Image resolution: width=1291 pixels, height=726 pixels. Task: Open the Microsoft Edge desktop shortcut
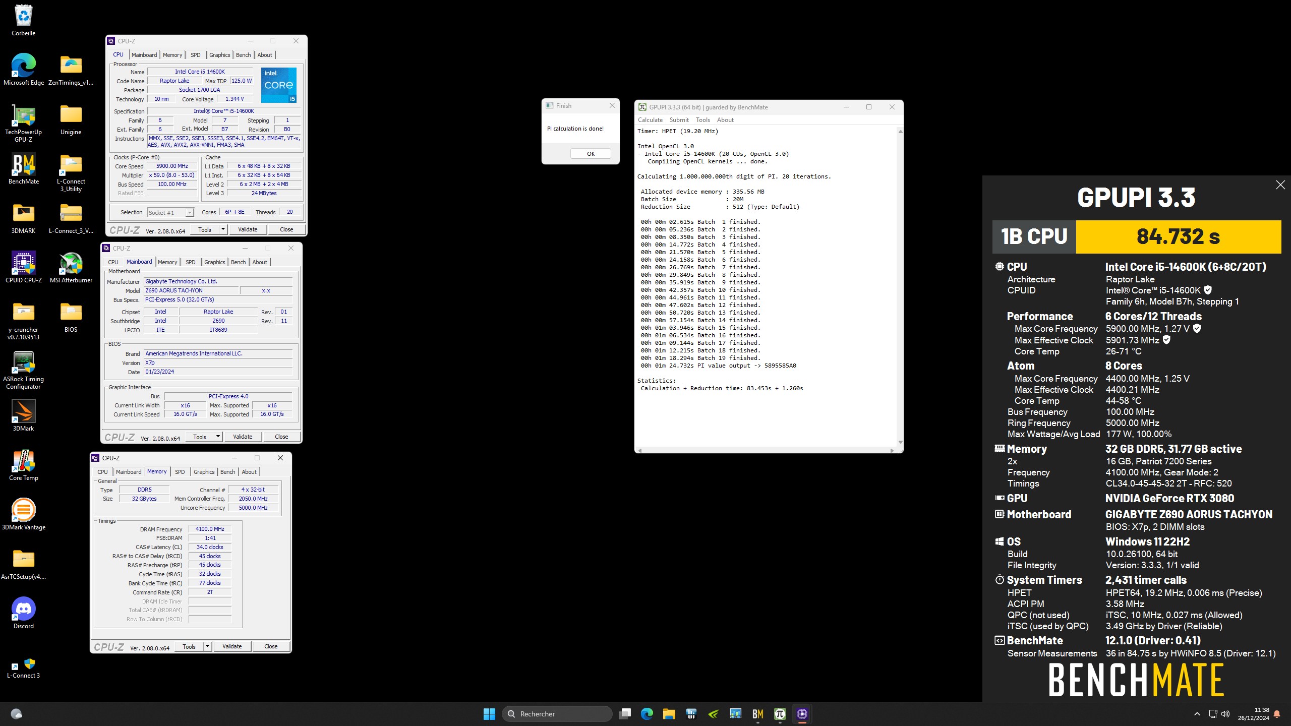point(23,70)
